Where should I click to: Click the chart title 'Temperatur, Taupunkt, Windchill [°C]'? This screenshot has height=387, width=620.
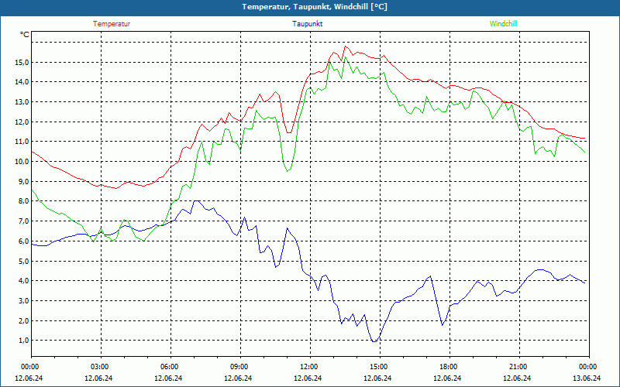pyautogui.click(x=315, y=7)
